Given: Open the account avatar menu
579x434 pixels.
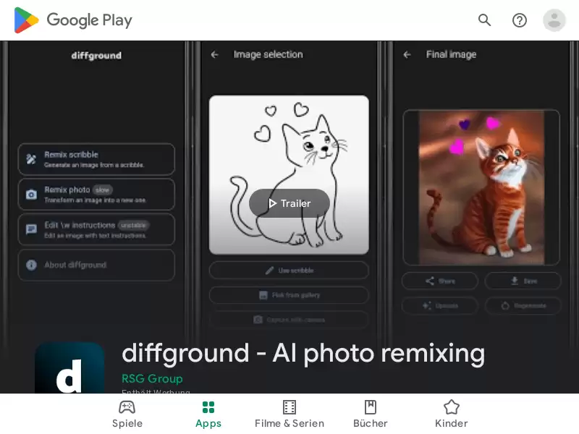Looking at the screenshot, I should tap(554, 20).
